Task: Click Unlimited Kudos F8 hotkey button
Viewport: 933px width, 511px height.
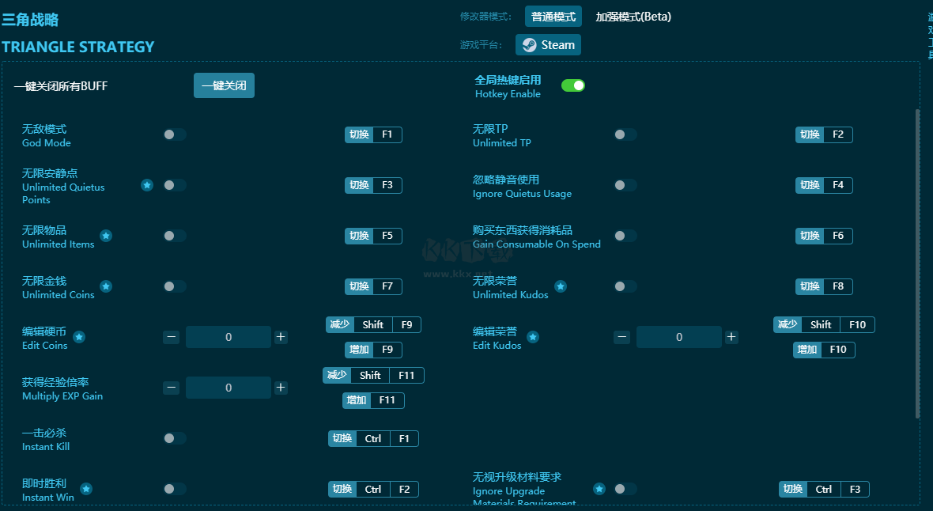Action: (824, 286)
